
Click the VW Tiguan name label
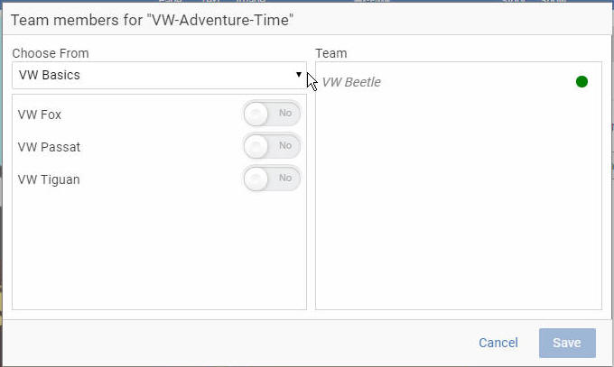pos(49,179)
